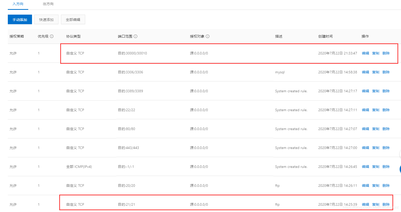Copy the 22/22 rule
Viewport: 401px width, 212px height.
(x=376, y=110)
